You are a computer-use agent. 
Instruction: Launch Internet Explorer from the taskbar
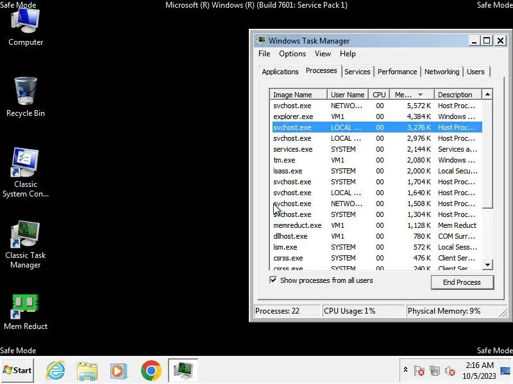56,371
